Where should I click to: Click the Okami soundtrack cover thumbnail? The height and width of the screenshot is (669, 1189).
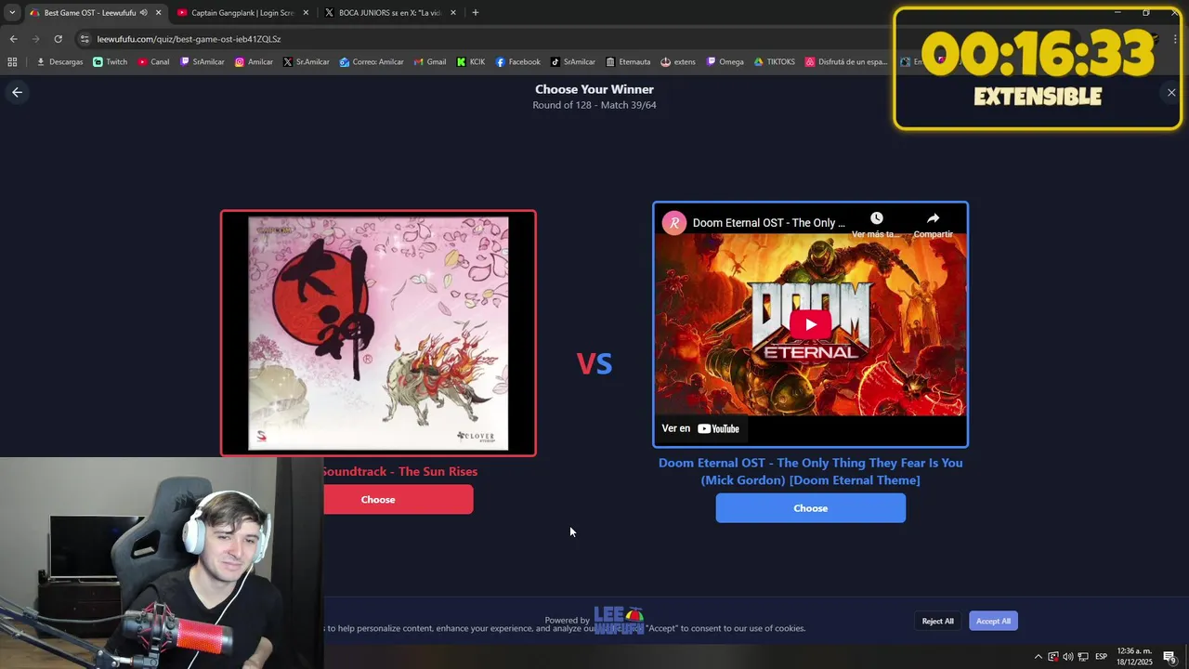click(x=378, y=334)
